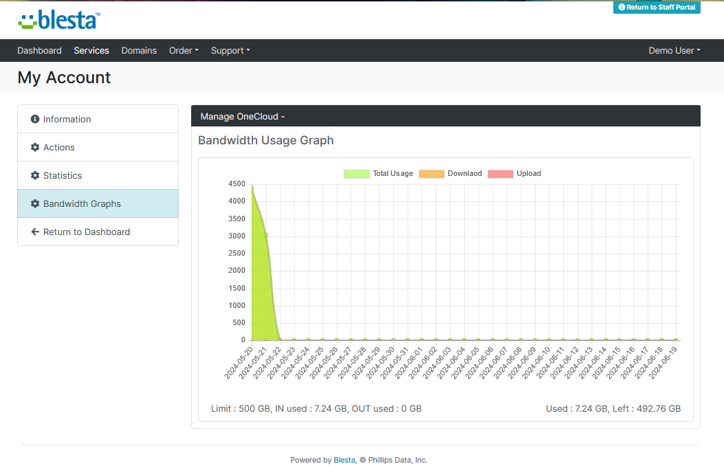This screenshot has width=724, height=466.
Task: Click the 'Upload' legend label
Action: coord(529,173)
